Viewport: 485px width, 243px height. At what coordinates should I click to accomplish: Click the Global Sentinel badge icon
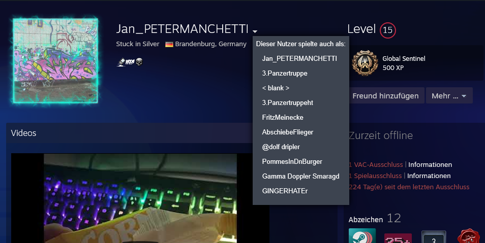(x=365, y=63)
